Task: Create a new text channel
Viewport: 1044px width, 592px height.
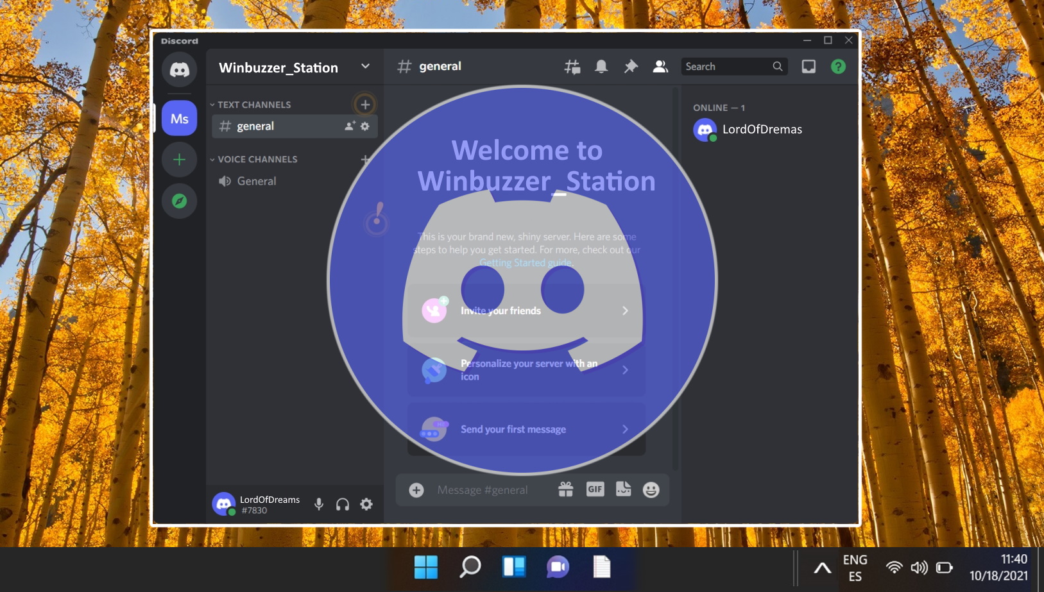Action: pyautogui.click(x=365, y=105)
